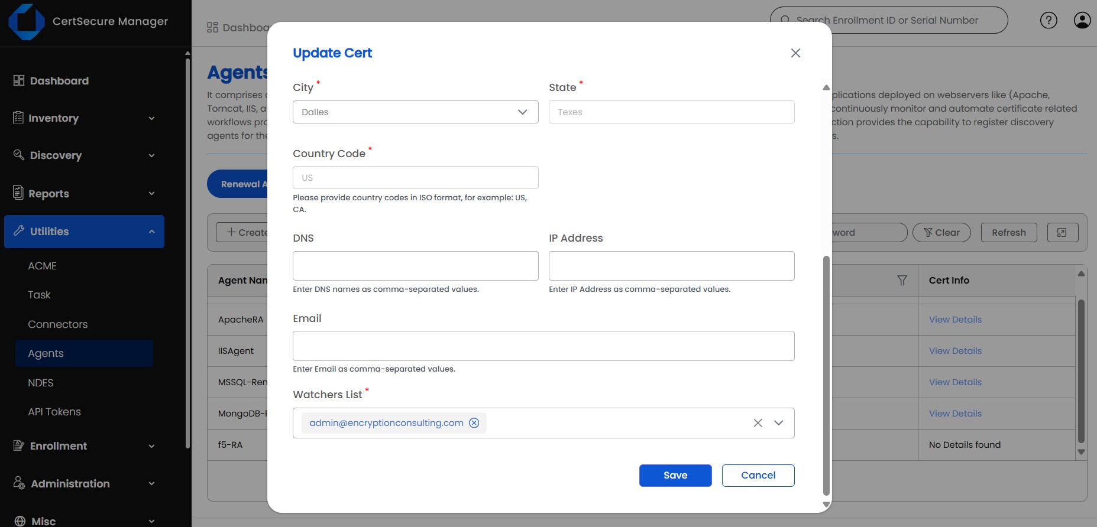Viewport: 1097px width, 527px height.
Task: Click the Email text box
Action: [543, 346]
